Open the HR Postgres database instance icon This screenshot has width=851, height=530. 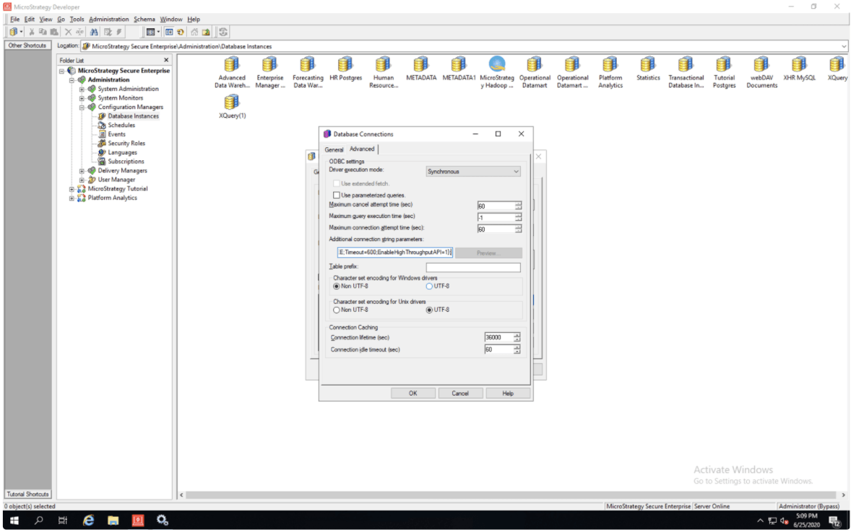(x=345, y=65)
